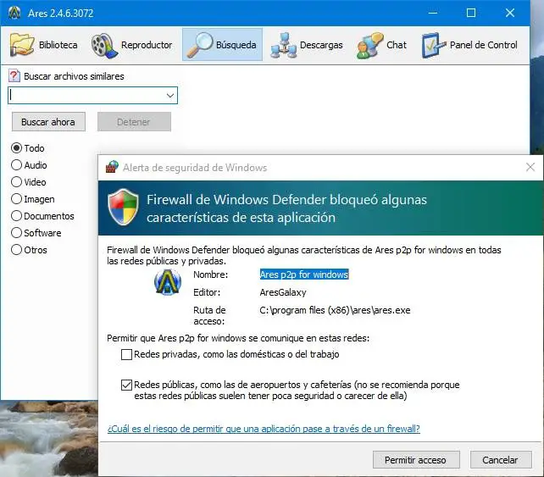Screen dimensions: 544x477
Task: Expand the search history dropdown arrow
Action: point(170,96)
